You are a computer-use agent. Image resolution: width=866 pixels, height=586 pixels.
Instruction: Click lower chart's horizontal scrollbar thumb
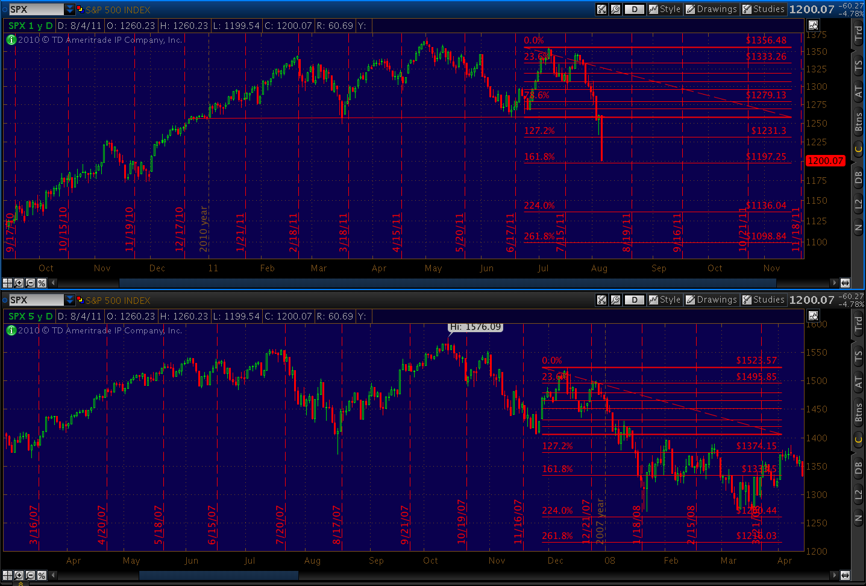218,575
